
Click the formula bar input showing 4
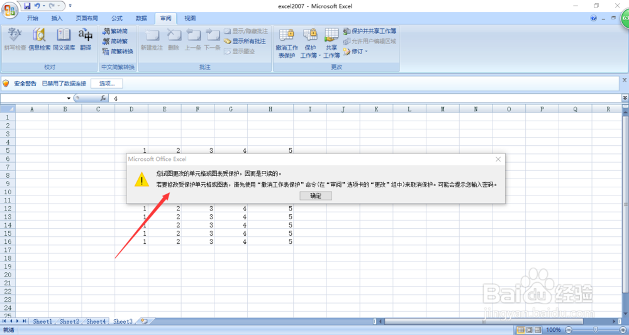pos(365,98)
